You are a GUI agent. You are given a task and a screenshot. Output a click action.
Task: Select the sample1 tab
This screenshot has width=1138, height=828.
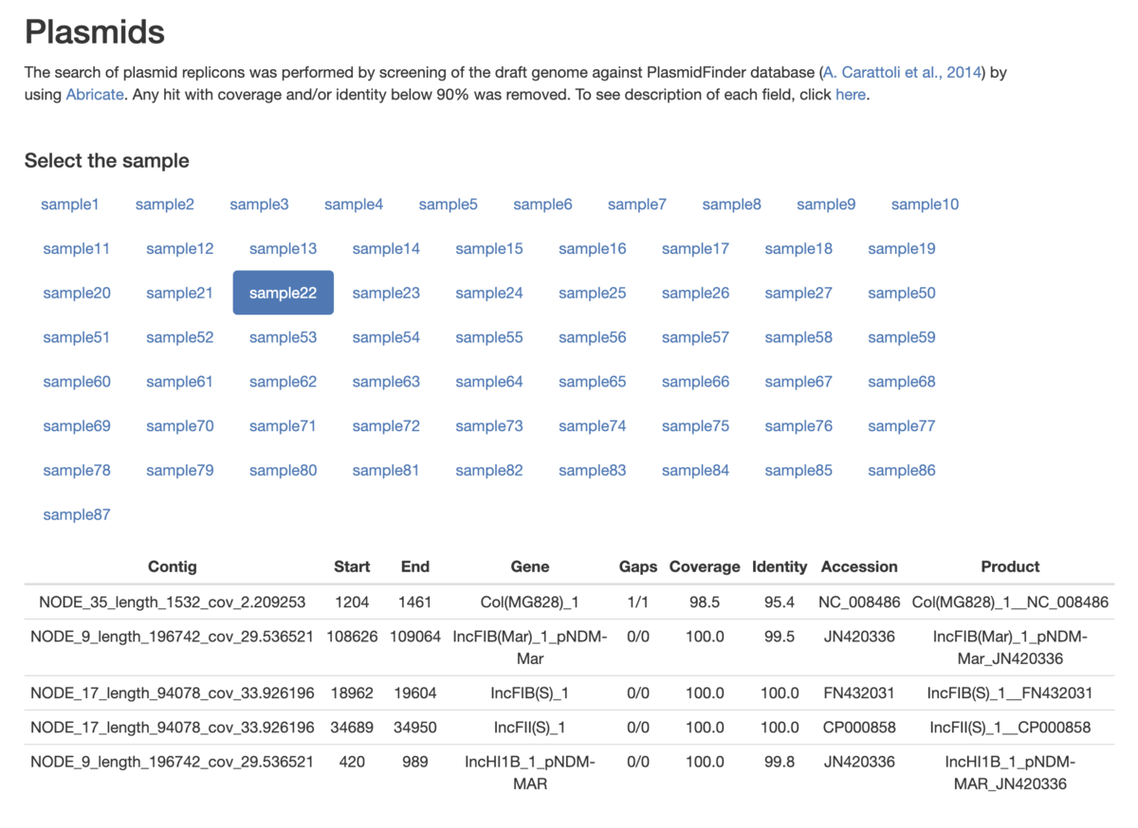(x=70, y=205)
